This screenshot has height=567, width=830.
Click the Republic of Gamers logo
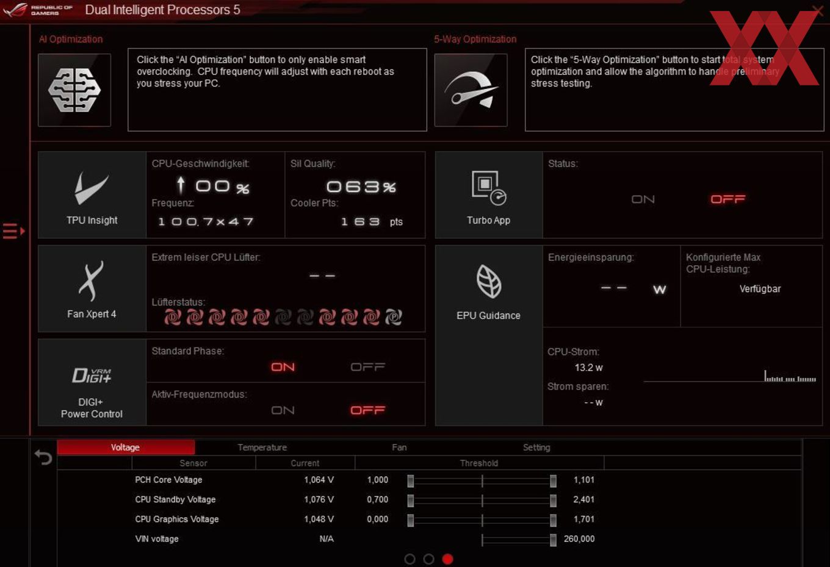[x=38, y=10]
